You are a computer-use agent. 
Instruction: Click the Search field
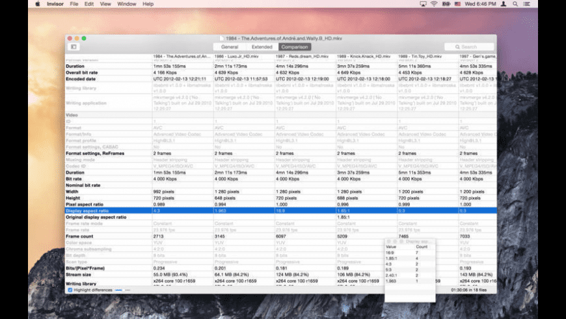point(469,47)
